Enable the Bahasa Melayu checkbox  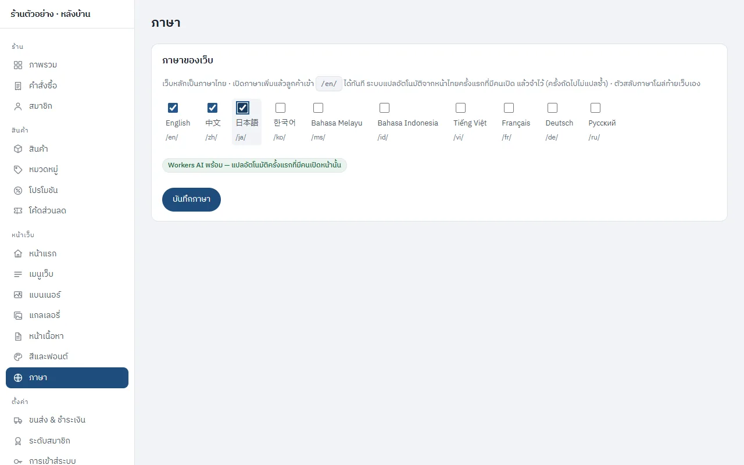click(x=318, y=108)
